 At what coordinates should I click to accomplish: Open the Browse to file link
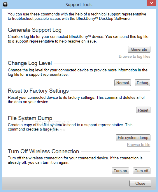(x=139, y=145)
